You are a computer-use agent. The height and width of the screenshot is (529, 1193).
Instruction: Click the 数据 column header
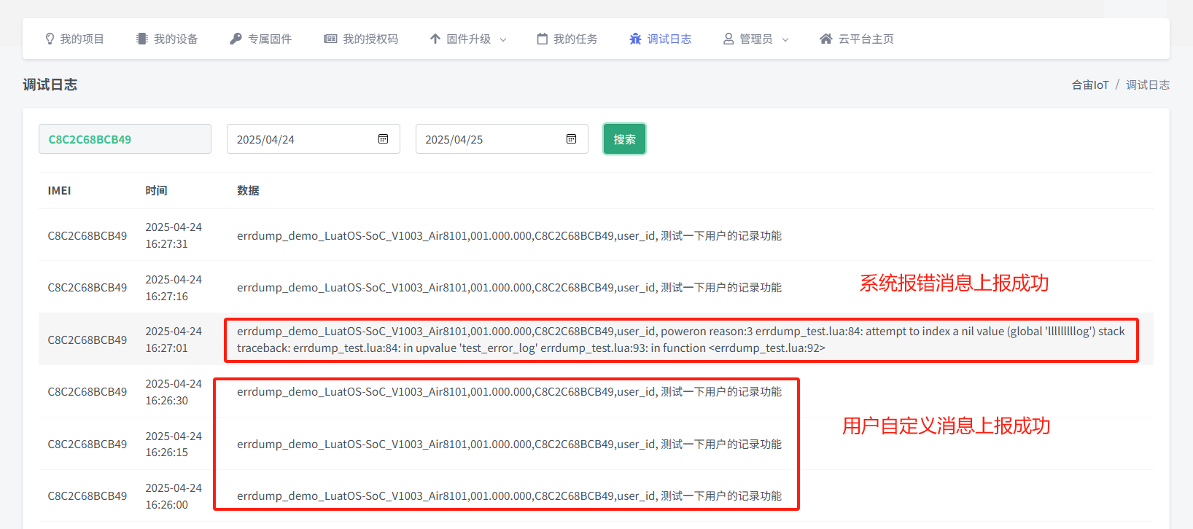coord(248,190)
